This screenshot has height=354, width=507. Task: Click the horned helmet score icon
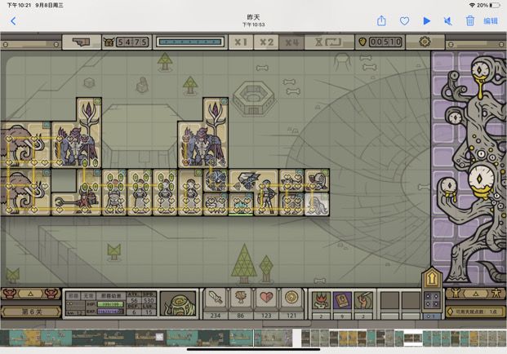(109, 42)
